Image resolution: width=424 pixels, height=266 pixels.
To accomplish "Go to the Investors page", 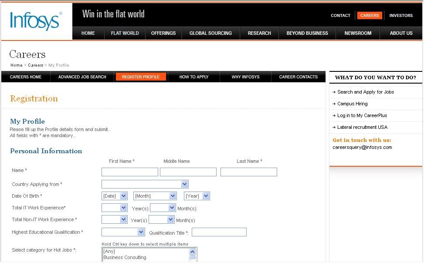I will [401, 16].
